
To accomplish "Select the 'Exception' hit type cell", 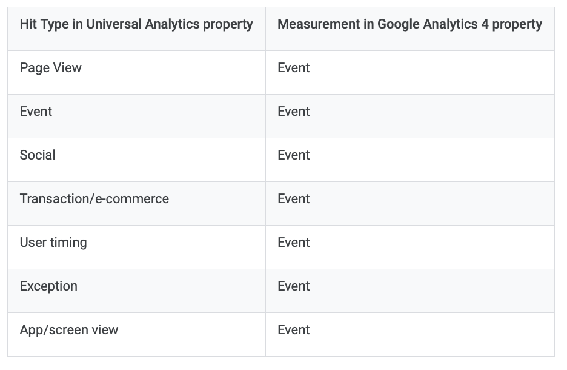I will [x=136, y=291].
